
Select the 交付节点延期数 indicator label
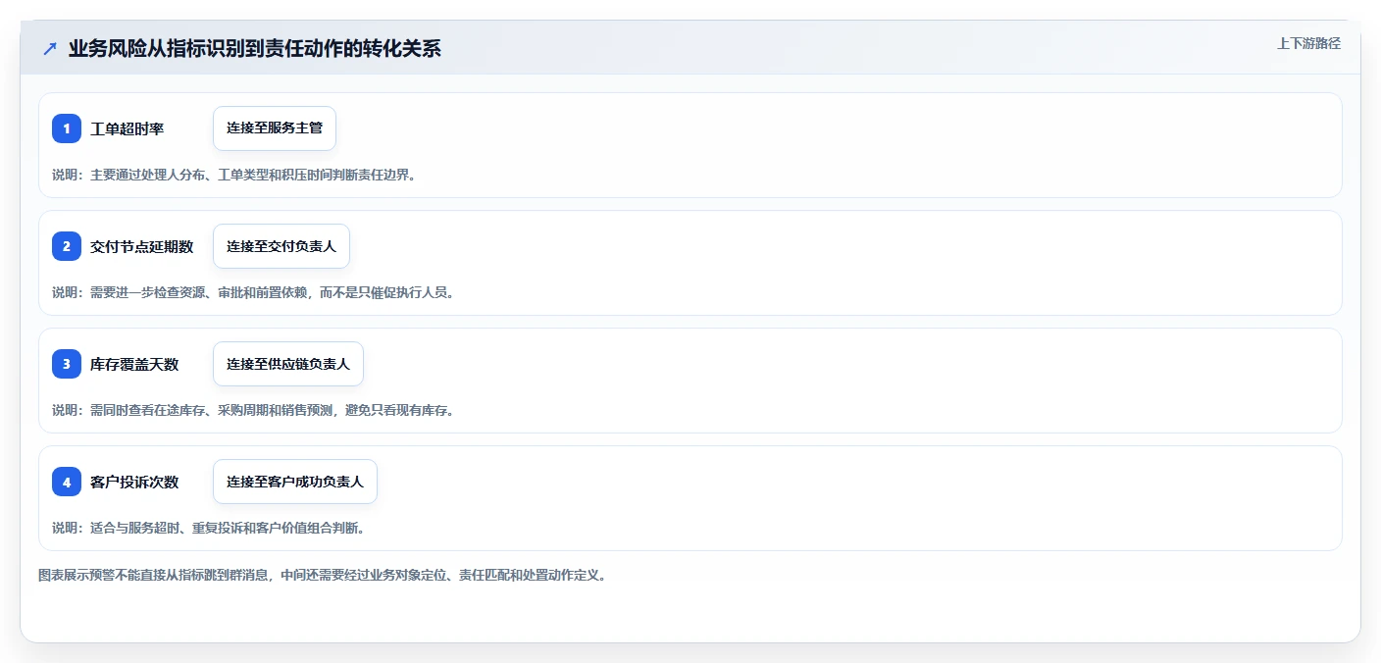click(142, 246)
